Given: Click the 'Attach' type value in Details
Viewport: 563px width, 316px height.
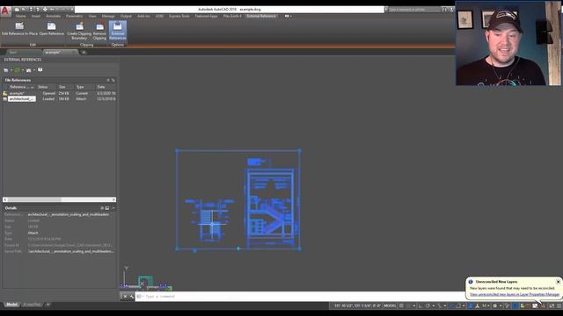Looking at the screenshot, I should coord(33,233).
